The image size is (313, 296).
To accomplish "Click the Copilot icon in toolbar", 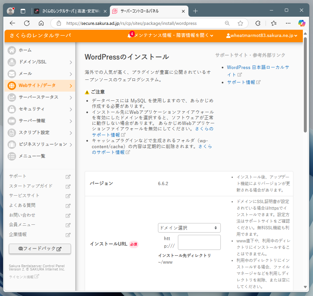I will click(x=302, y=23).
